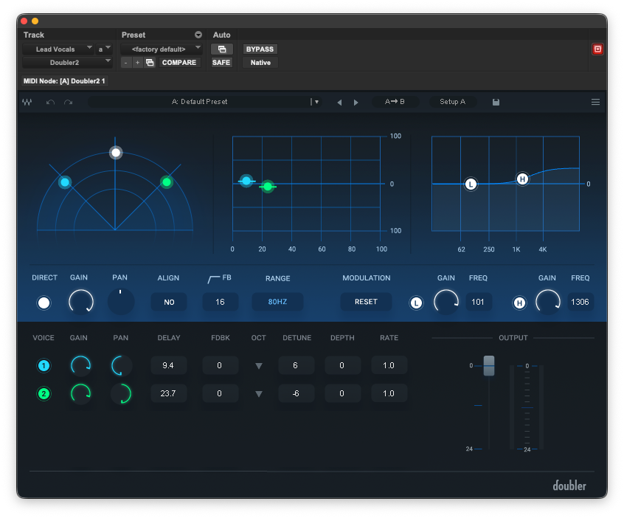
Task: Edit the high-shelf FREQ value of 1306
Action: click(580, 303)
